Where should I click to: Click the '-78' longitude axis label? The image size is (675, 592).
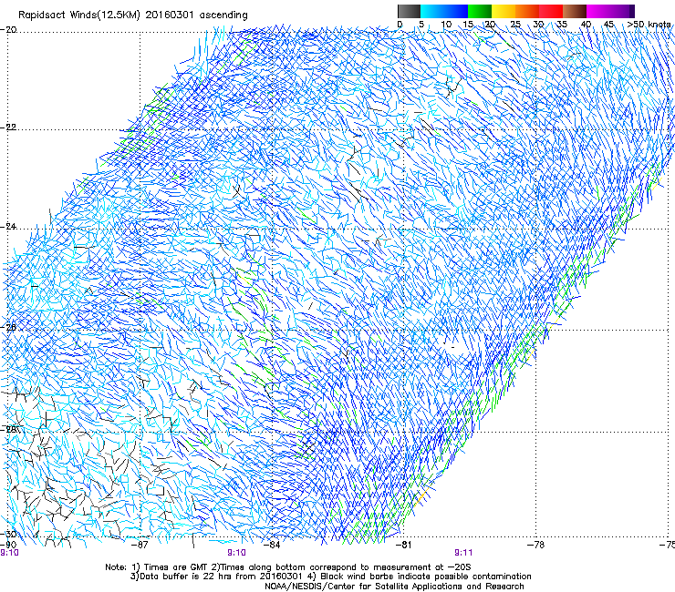coord(535,545)
